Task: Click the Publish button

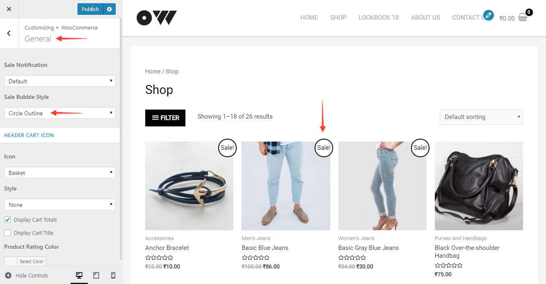Action: [90, 9]
